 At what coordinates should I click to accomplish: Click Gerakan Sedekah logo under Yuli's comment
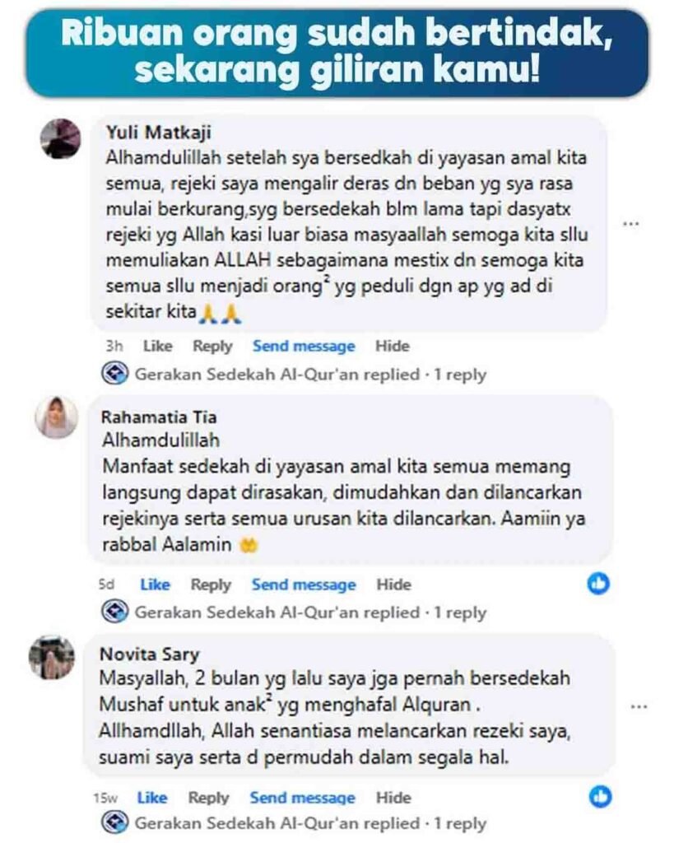[115, 373]
